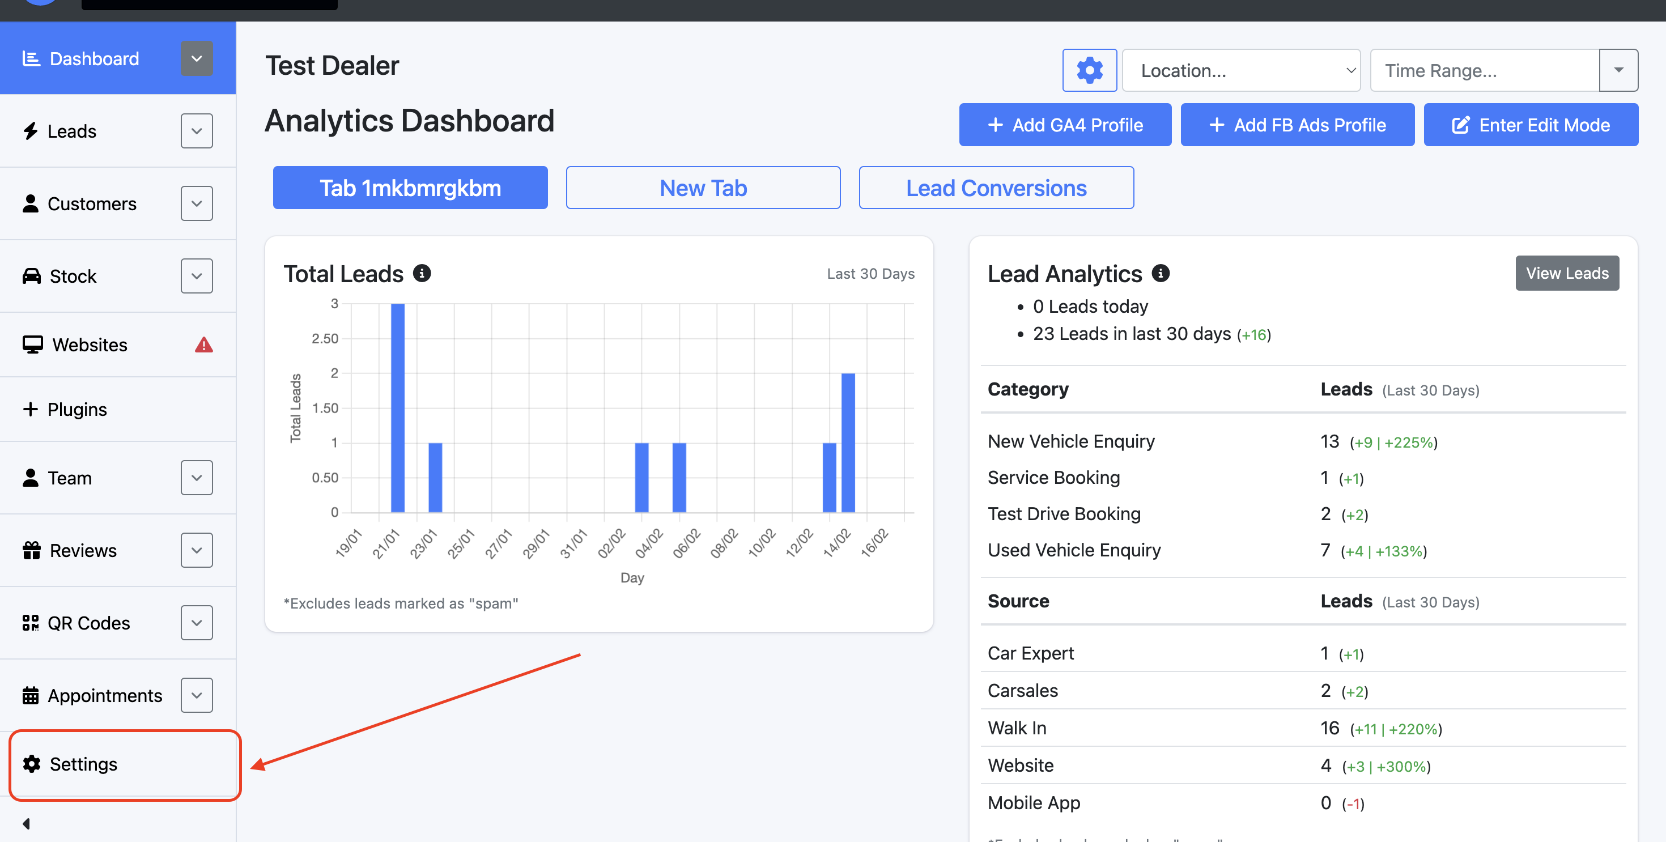The width and height of the screenshot is (1666, 842).
Task: Open the Time Range dropdown arrow
Action: tap(1618, 70)
